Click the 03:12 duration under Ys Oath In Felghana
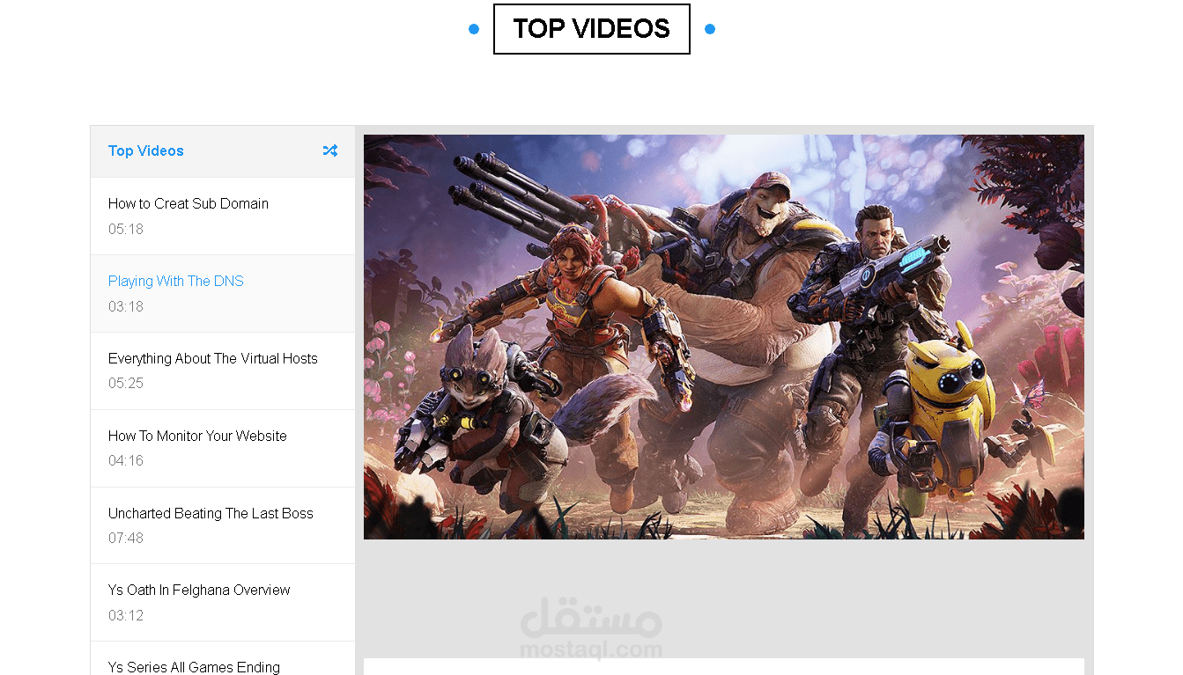This screenshot has height=675, width=1183. 126,615
